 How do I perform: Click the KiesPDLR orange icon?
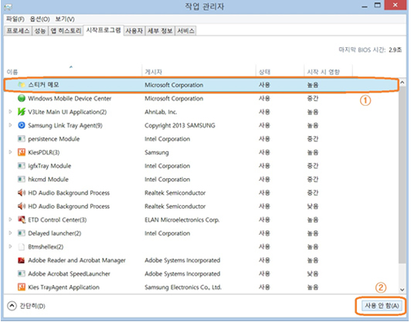[21, 152]
